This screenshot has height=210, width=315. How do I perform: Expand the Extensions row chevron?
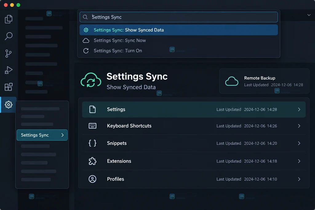[299, 161]
